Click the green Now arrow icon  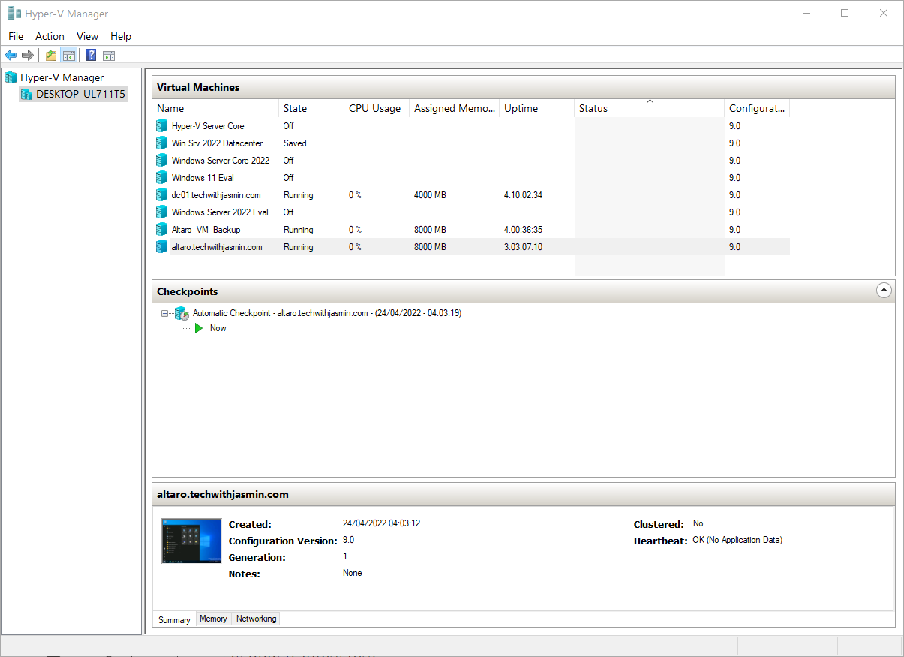(x=199, y=328)
